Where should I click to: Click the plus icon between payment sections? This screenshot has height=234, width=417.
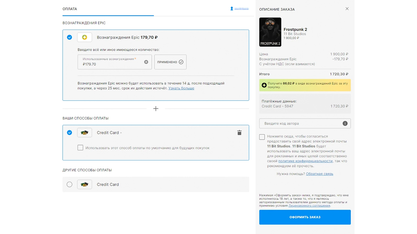(156, 109)
